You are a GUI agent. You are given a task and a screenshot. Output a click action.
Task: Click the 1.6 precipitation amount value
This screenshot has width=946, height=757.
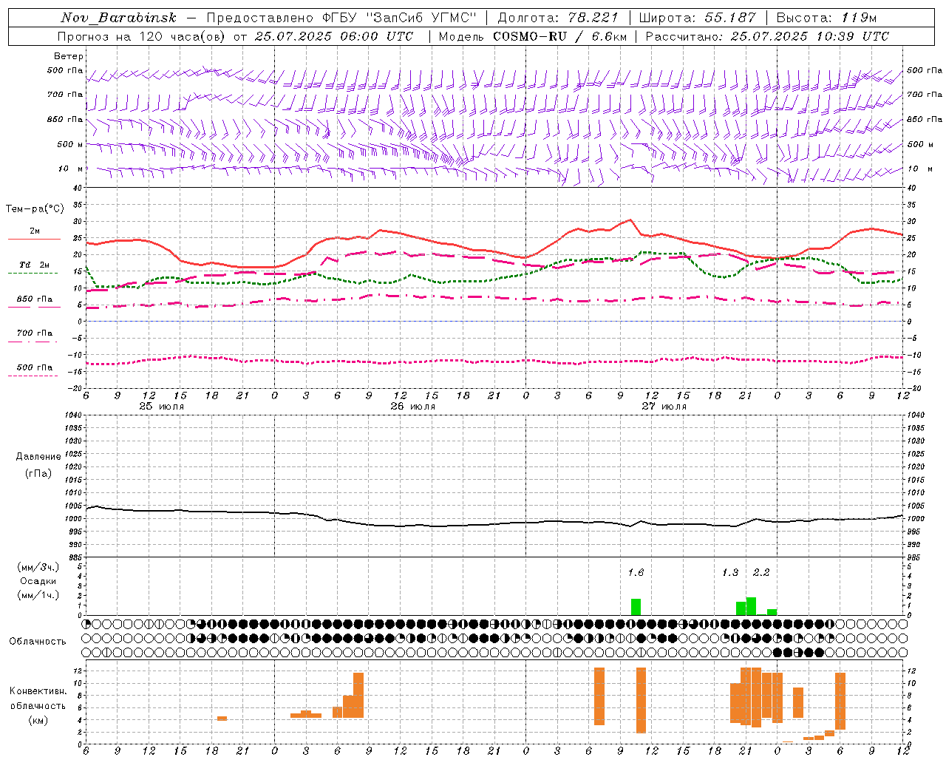point(636,572)
